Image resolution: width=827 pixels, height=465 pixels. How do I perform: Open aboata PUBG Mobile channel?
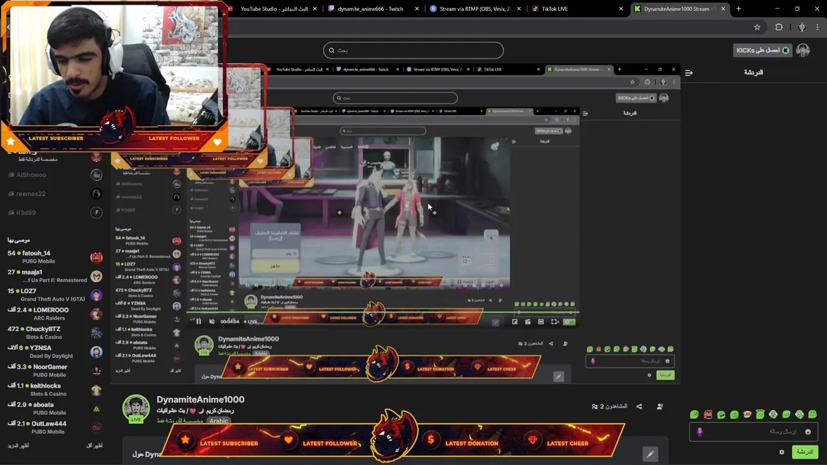[55, 408]
